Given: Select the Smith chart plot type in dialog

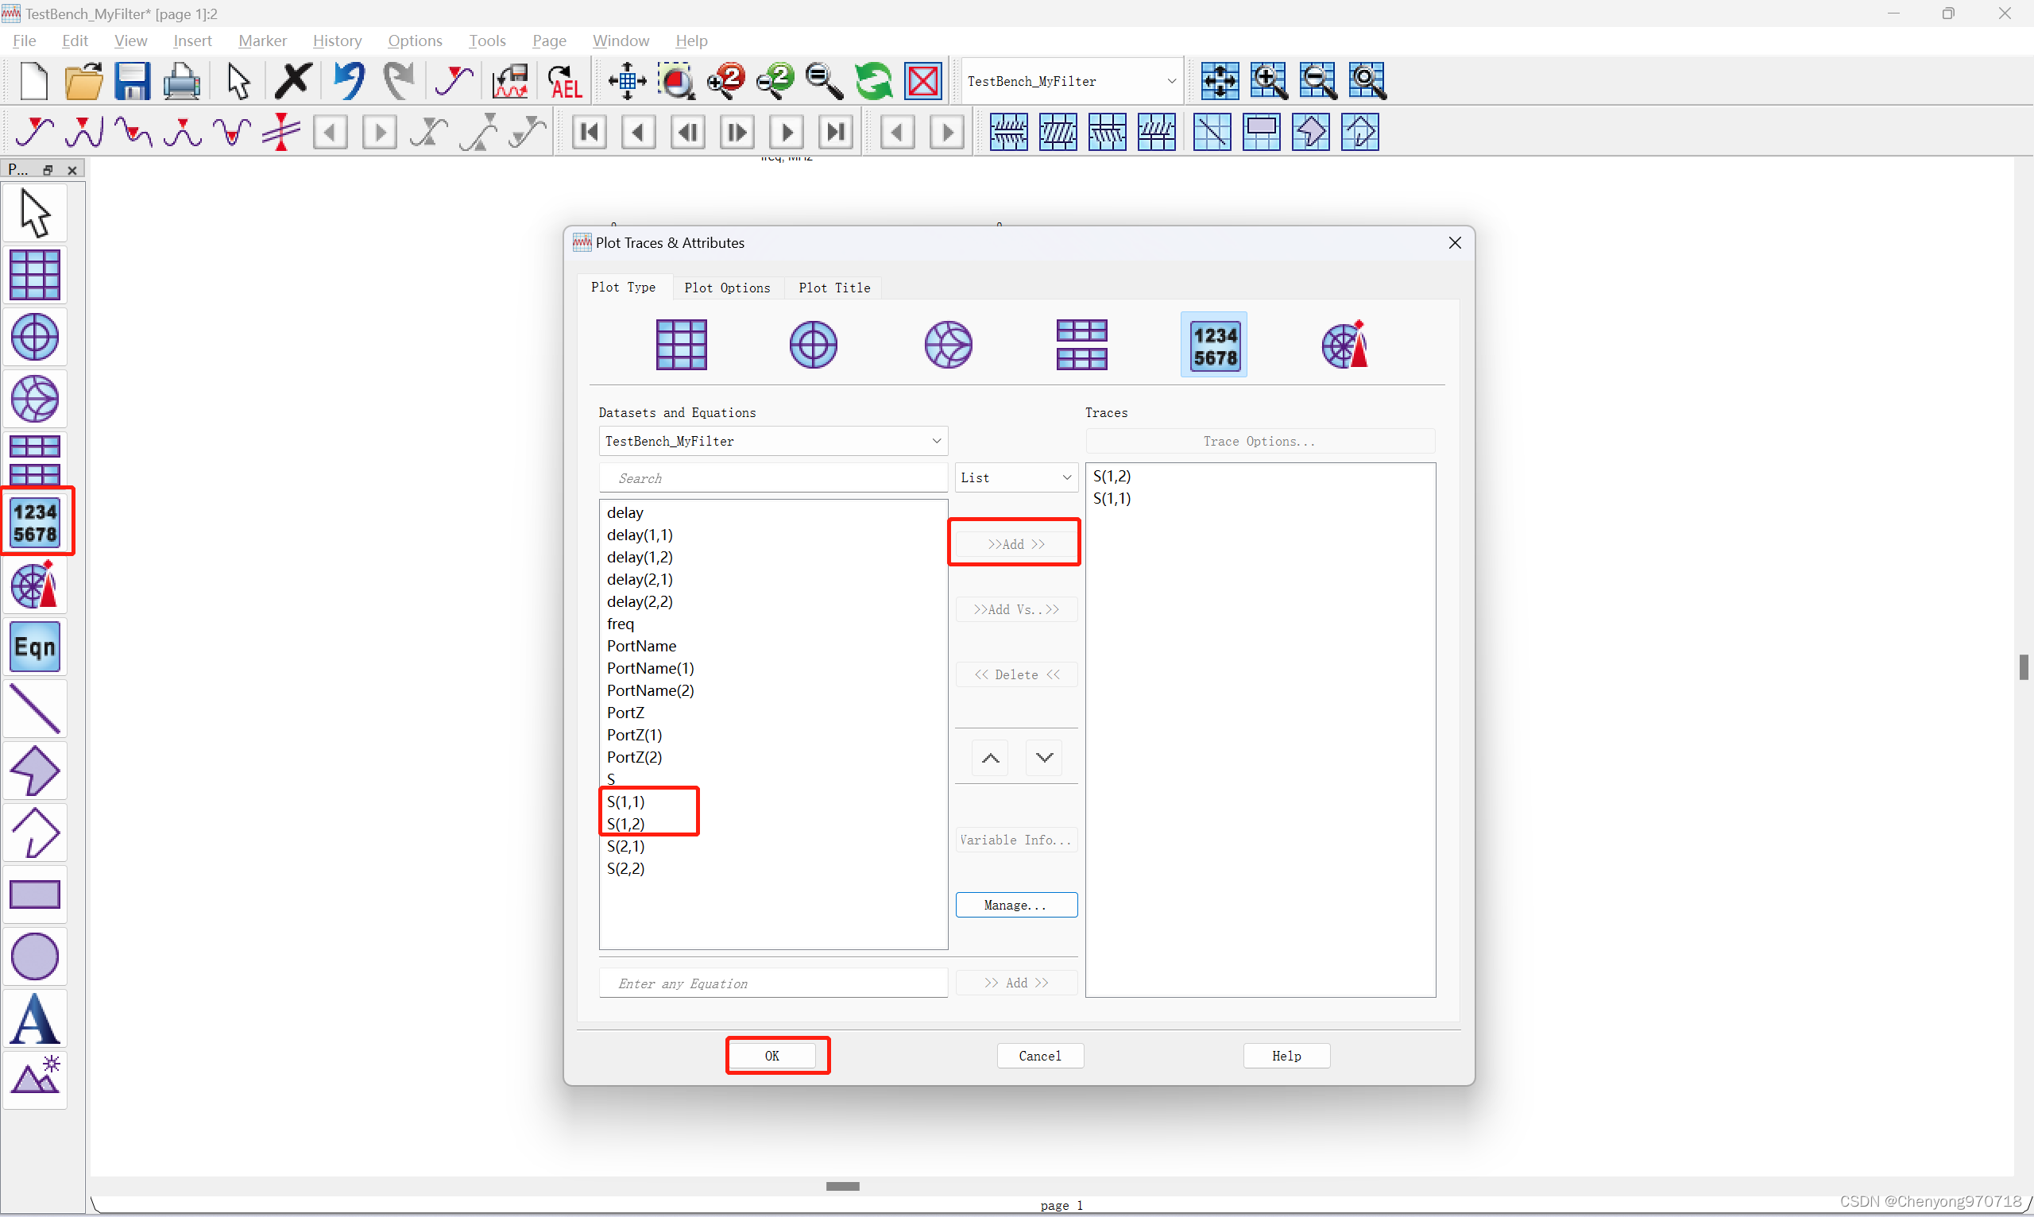Looking at the screenshot, I should pyautogui.click(x=947, y=345).
